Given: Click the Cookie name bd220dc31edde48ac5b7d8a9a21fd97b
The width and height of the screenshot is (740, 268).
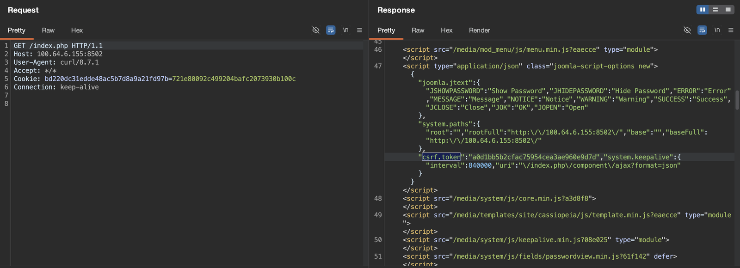Looking at the screenshot, I should [x=106, y=79].
